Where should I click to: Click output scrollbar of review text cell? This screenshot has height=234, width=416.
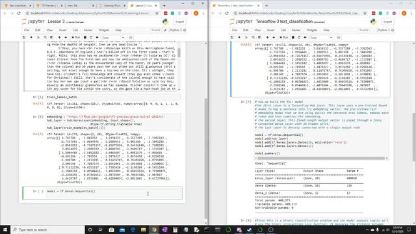(x=179, y=52)
